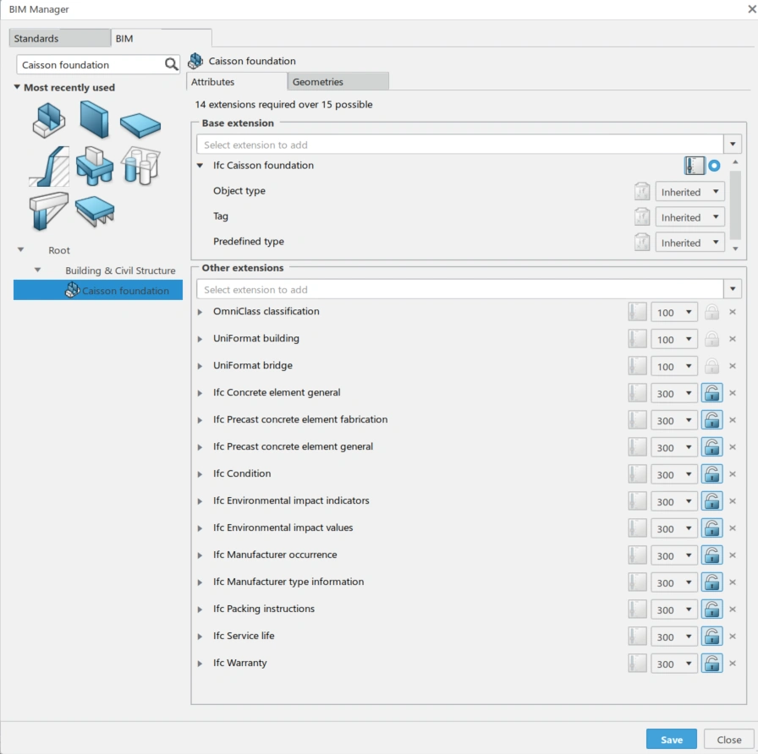This screenshot has width=758, height=754.
Task: Select the wall element icon in recently used
Action: (94, 118)
